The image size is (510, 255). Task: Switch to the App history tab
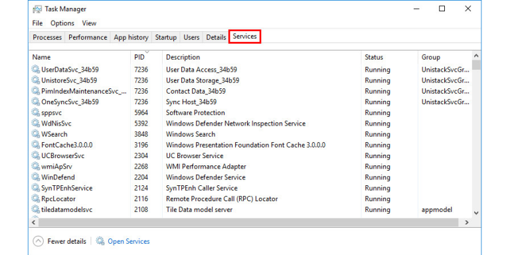tap(131, 37)
